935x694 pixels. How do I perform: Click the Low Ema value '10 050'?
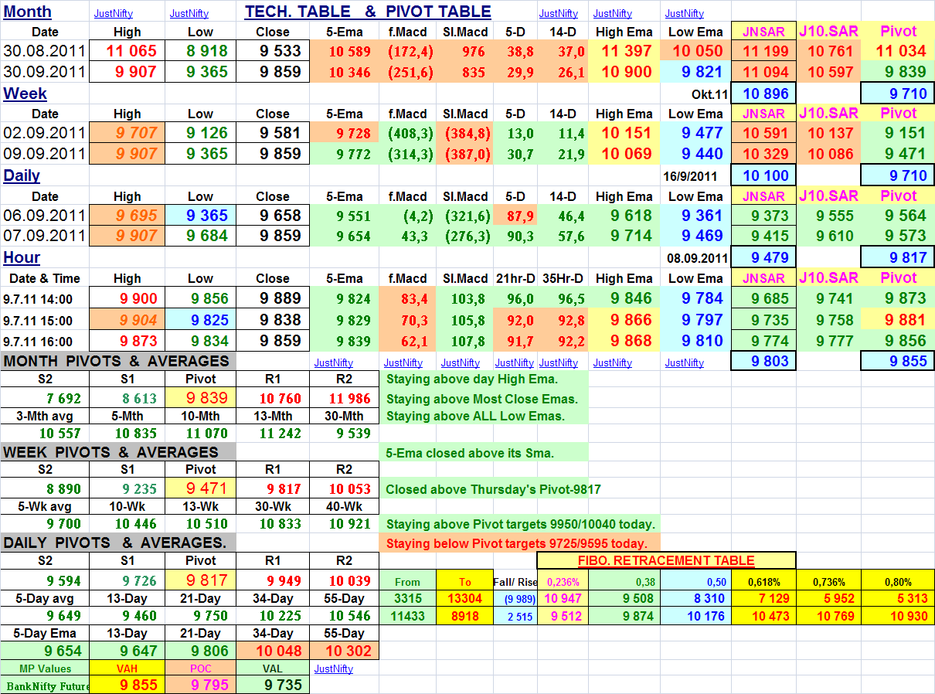(x=695, y=52)
